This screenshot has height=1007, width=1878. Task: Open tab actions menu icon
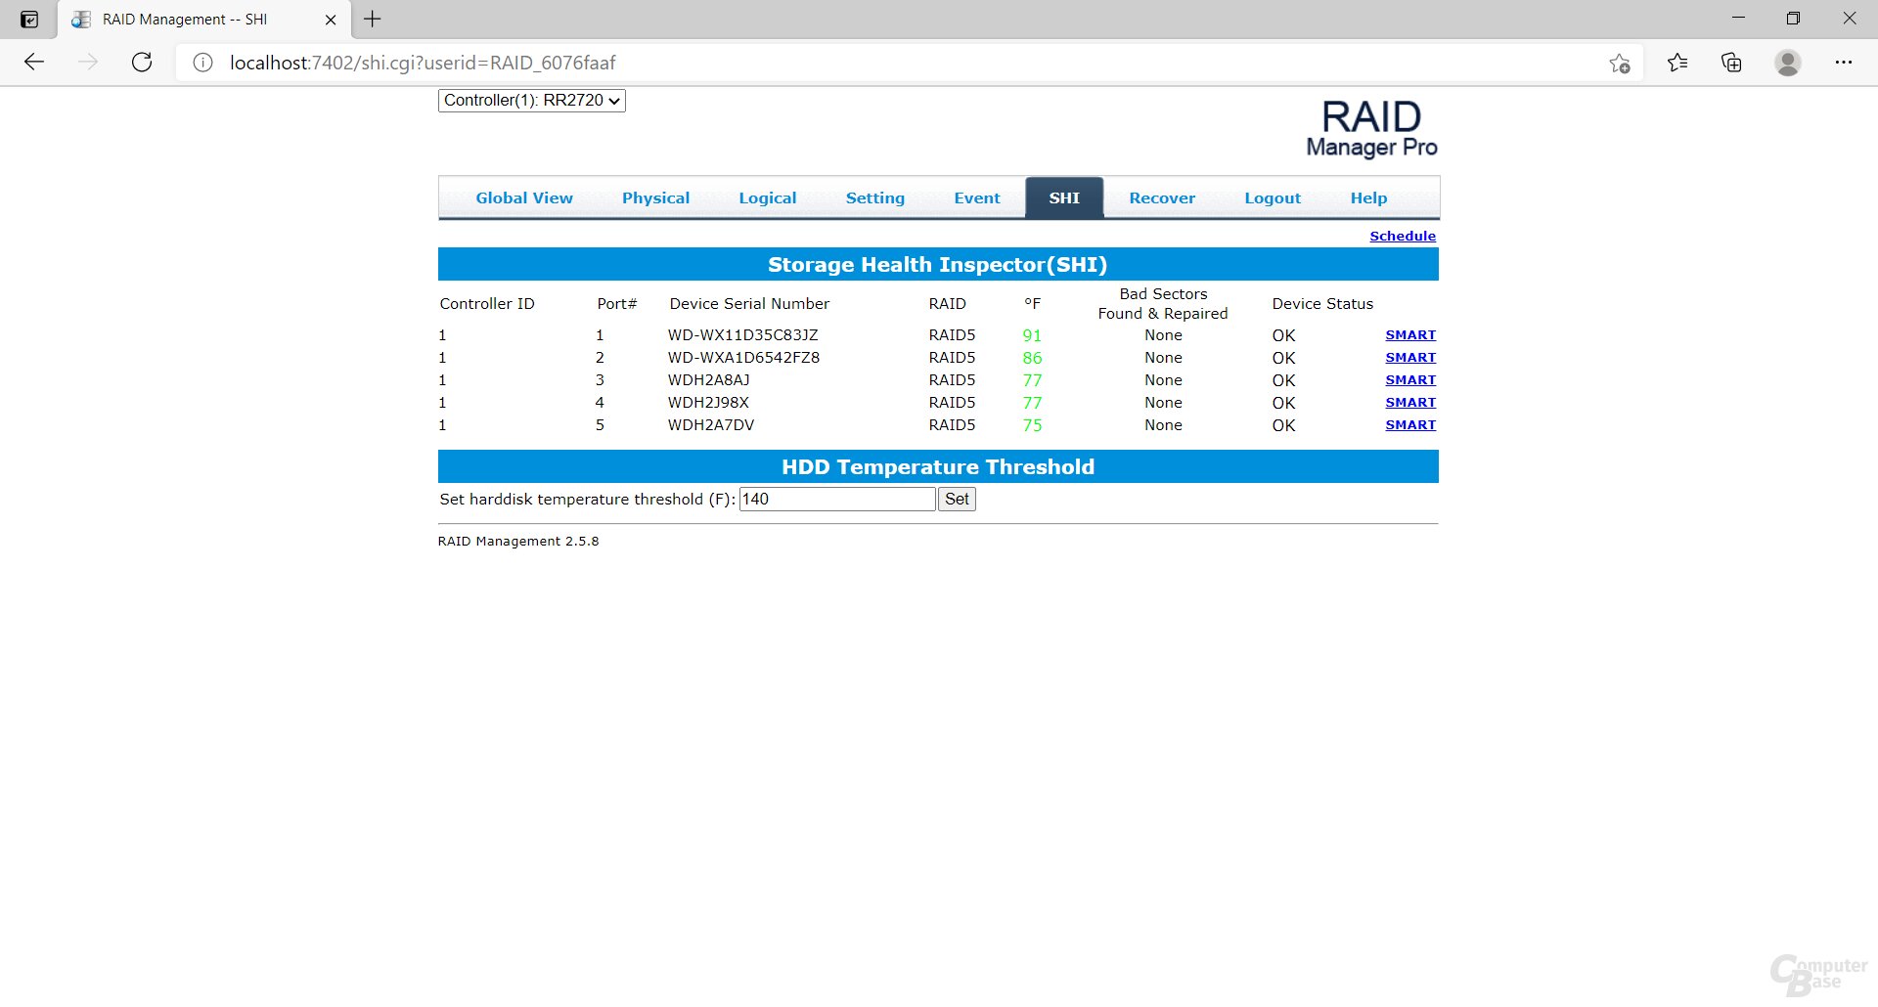(29, 20)
